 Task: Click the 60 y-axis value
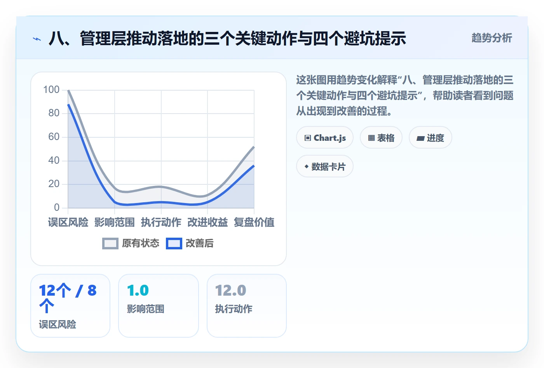tap(54, 137)
